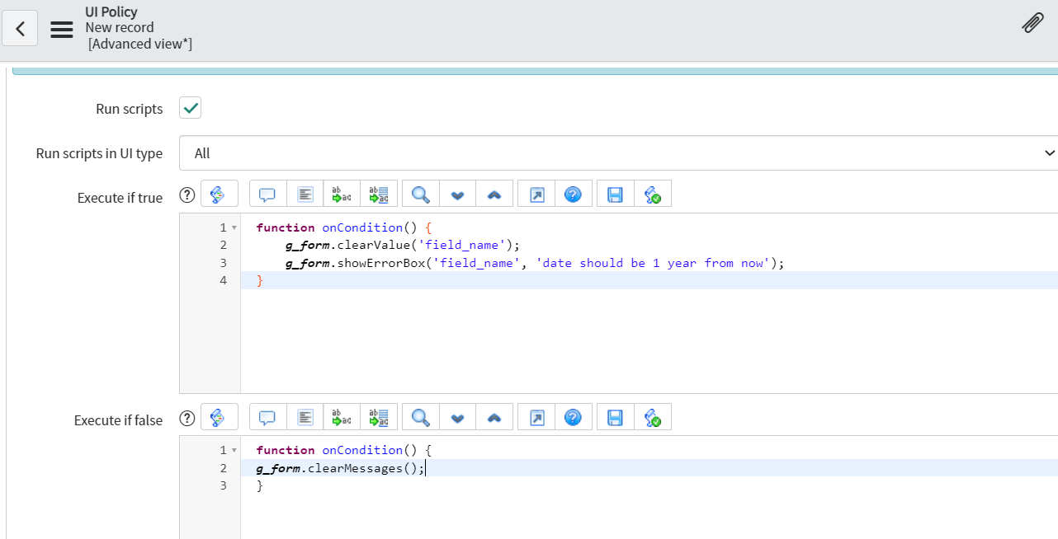Screen dimensions: 1058x539
Task: Find next match in Execute if false toolbar
Action: click(457, 417)
